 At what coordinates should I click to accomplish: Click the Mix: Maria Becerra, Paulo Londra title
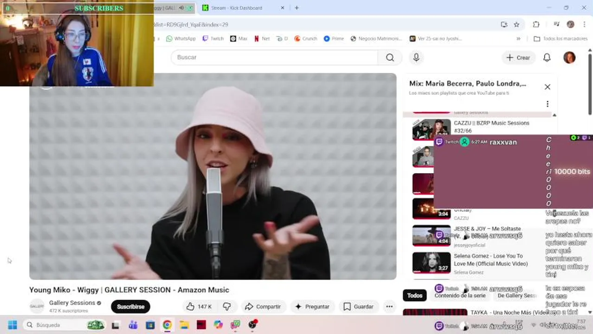pos(468,83)
